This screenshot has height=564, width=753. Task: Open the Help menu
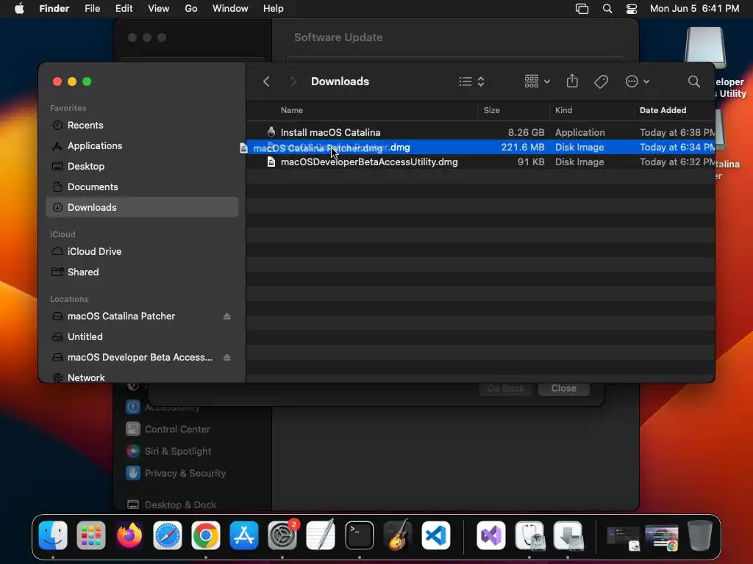(274, 9)
